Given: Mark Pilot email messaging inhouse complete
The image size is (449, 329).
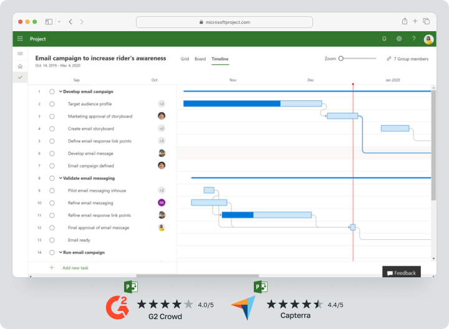Looking at the screenshot, I should [52, 191].
